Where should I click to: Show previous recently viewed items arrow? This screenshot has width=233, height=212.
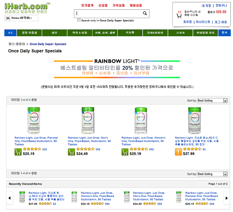(x=10, y=198)
